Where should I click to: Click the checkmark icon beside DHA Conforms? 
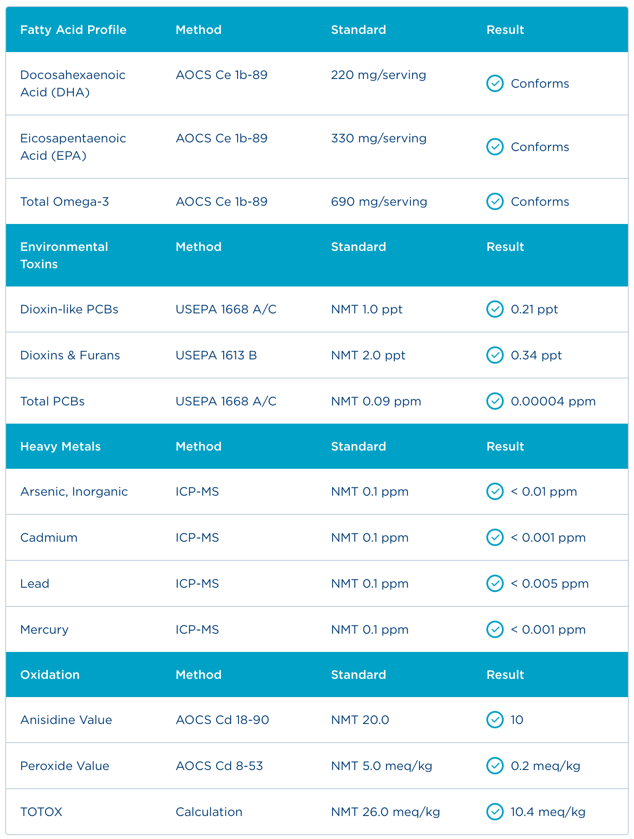(495, 83)
